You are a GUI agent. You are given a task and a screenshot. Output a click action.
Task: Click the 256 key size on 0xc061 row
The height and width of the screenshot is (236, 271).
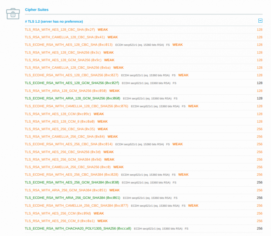(x=259, y=198)
